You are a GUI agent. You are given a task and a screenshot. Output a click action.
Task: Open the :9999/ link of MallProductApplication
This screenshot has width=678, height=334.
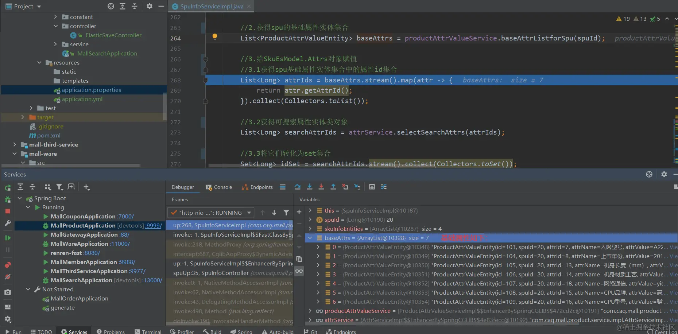(x=154, y=225)
